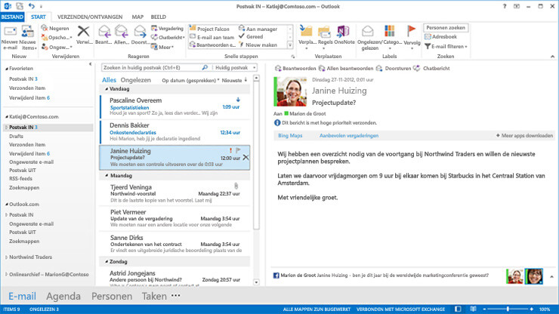Click the Negeren (ignore) icon

pyautogui.click(x=45, y=28)
